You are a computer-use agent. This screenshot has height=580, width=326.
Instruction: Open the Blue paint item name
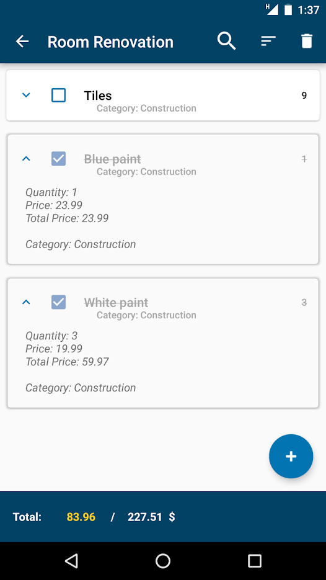point(112,159)
